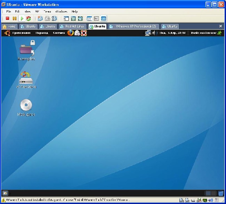Switch to the Windows XP Professional (2) tab
The image size is (226, 204).
pyautogui.click(x=134, y=26)
